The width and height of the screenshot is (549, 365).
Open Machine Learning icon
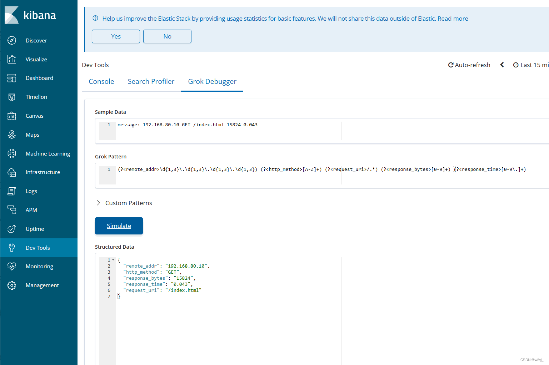tap(12, 153)
